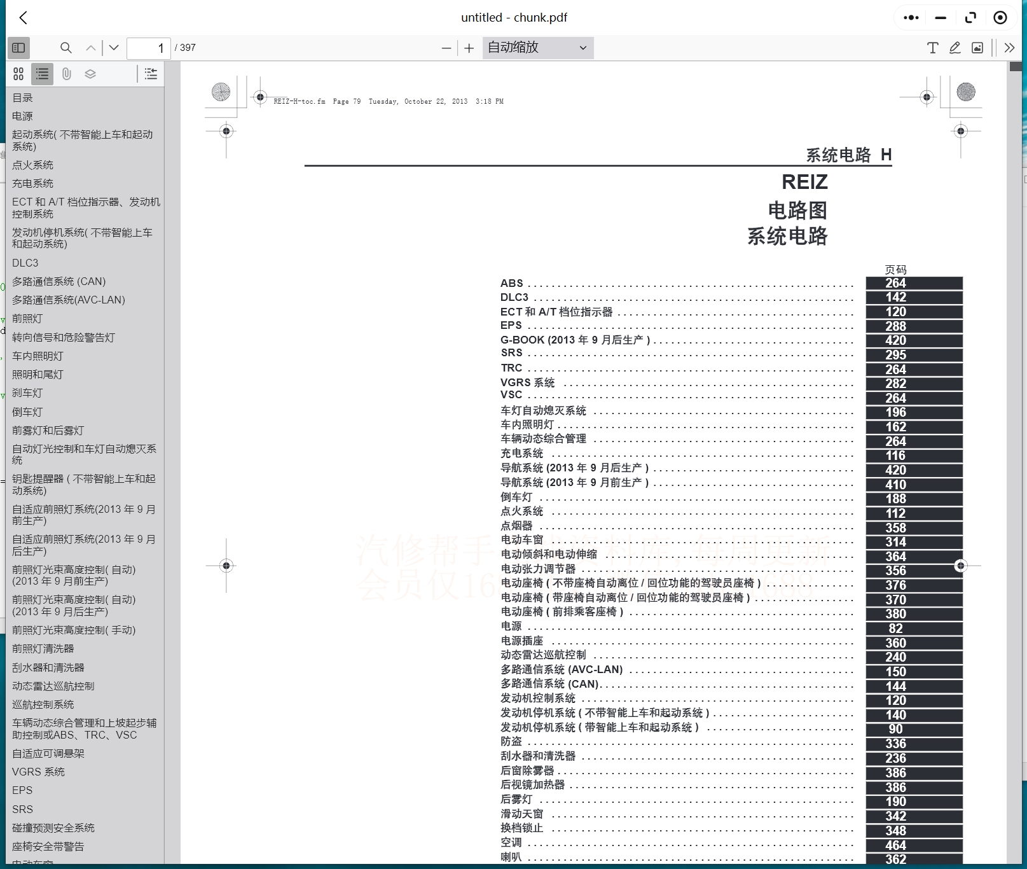This screenshot has height=869, width=1027.
Task: Open the more tools menu via double chevron
Action: (1009, 48)
